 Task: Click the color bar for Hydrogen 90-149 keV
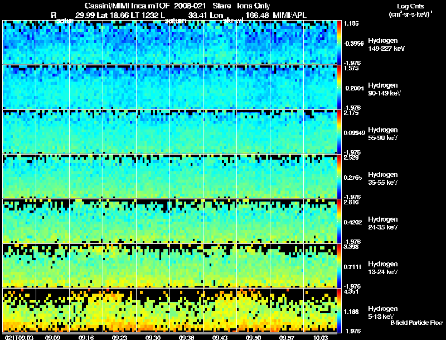[x=339, y=87]
